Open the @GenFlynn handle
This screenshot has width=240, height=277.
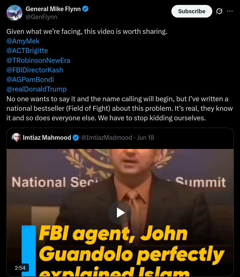tap(42, 17)
